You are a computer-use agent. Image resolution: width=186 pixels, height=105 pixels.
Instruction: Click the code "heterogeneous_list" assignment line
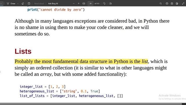(x=60, y=91)
